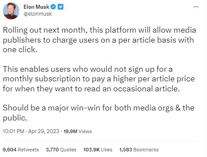Screen dimensions: 207x157
Task: Click the 'Quotes' label text
Action: [68, 150]
